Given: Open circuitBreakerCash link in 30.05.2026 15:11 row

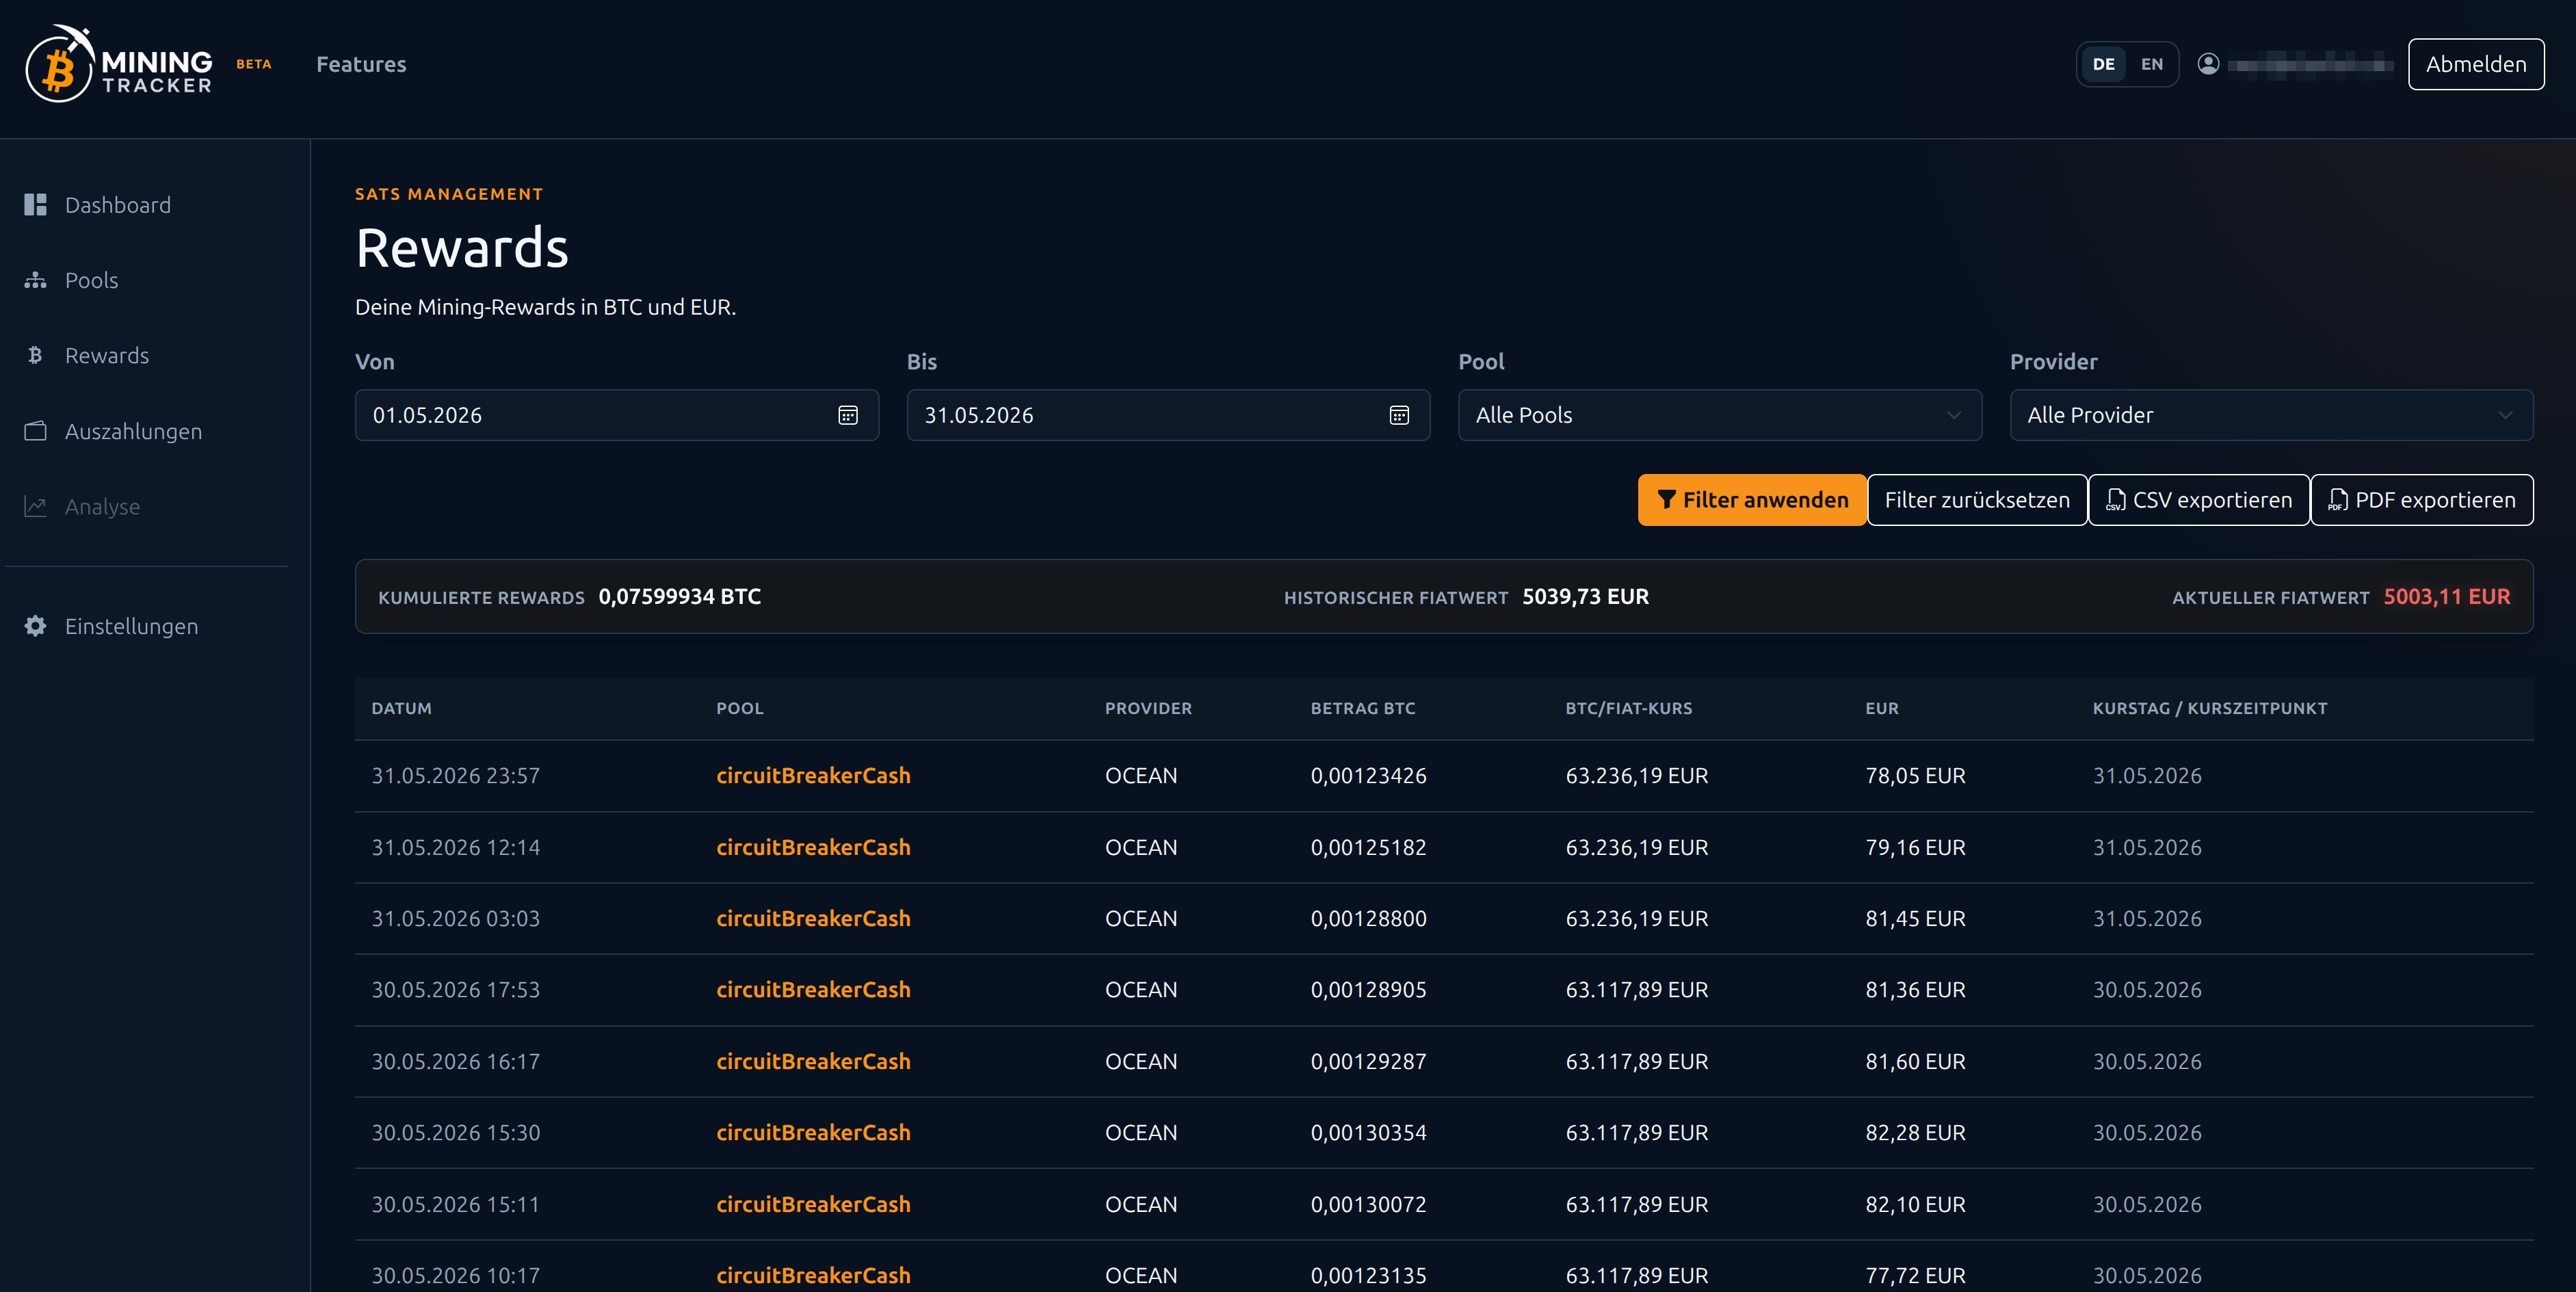Looking at the screenshot, I should pos(813,1204).
